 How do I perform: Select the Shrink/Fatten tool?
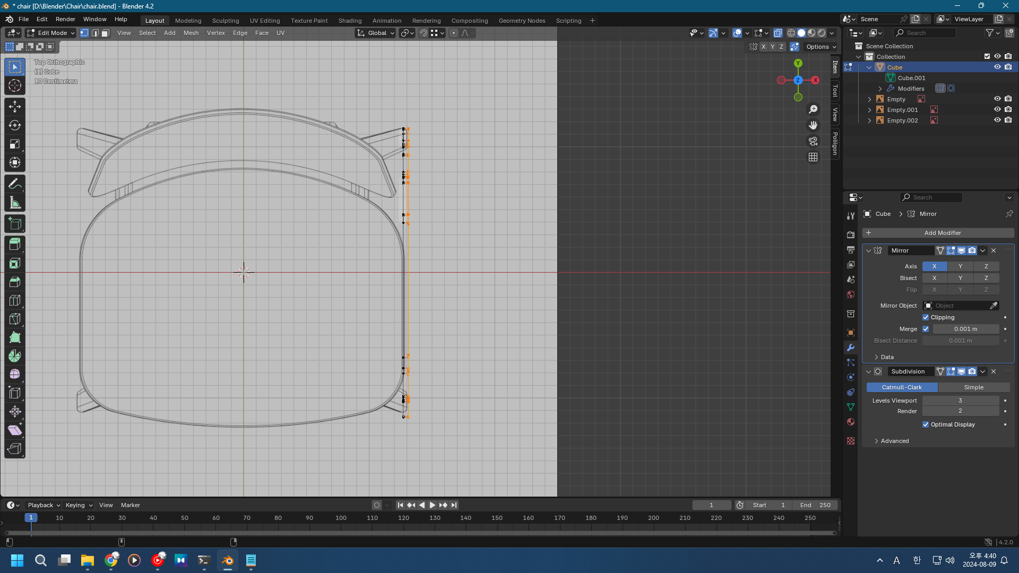(x=15, y=412)
